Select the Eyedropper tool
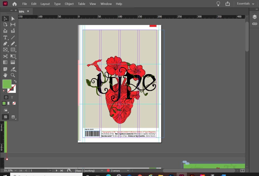This screenshot has width=259, height=176. point(13,69)
